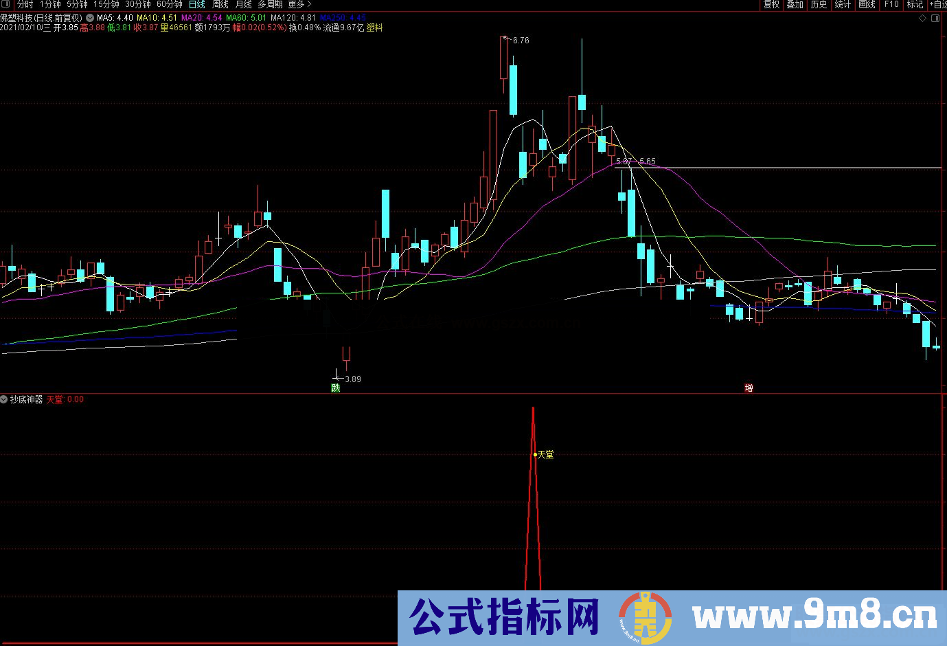This screenshot has height=646, width=947.
Task: Click the 标记 mark button
Action: [x=915, y=4]
